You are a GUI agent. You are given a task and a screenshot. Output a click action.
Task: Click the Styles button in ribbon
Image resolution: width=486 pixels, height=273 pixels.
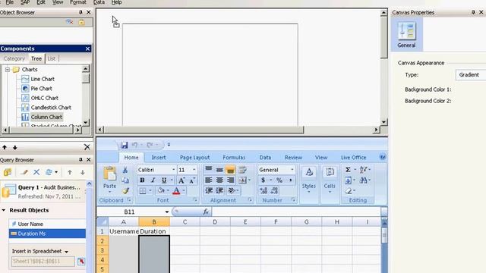309,180
